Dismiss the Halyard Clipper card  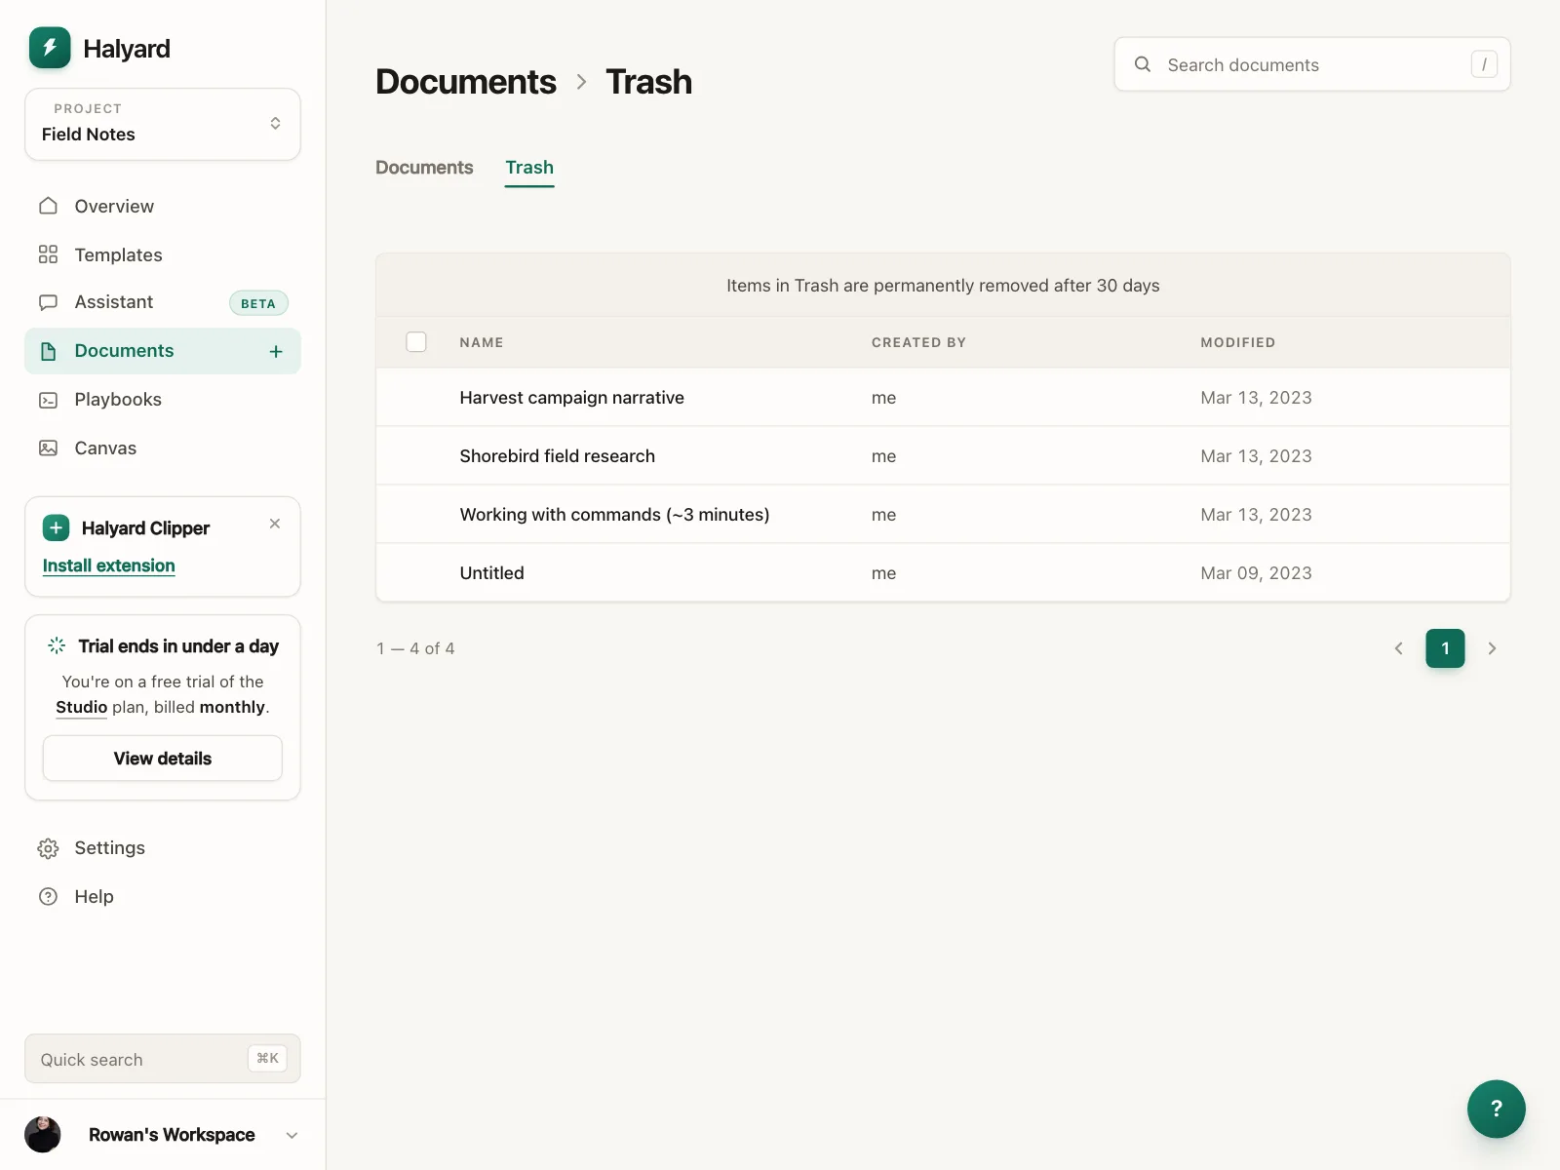(275, 524)
